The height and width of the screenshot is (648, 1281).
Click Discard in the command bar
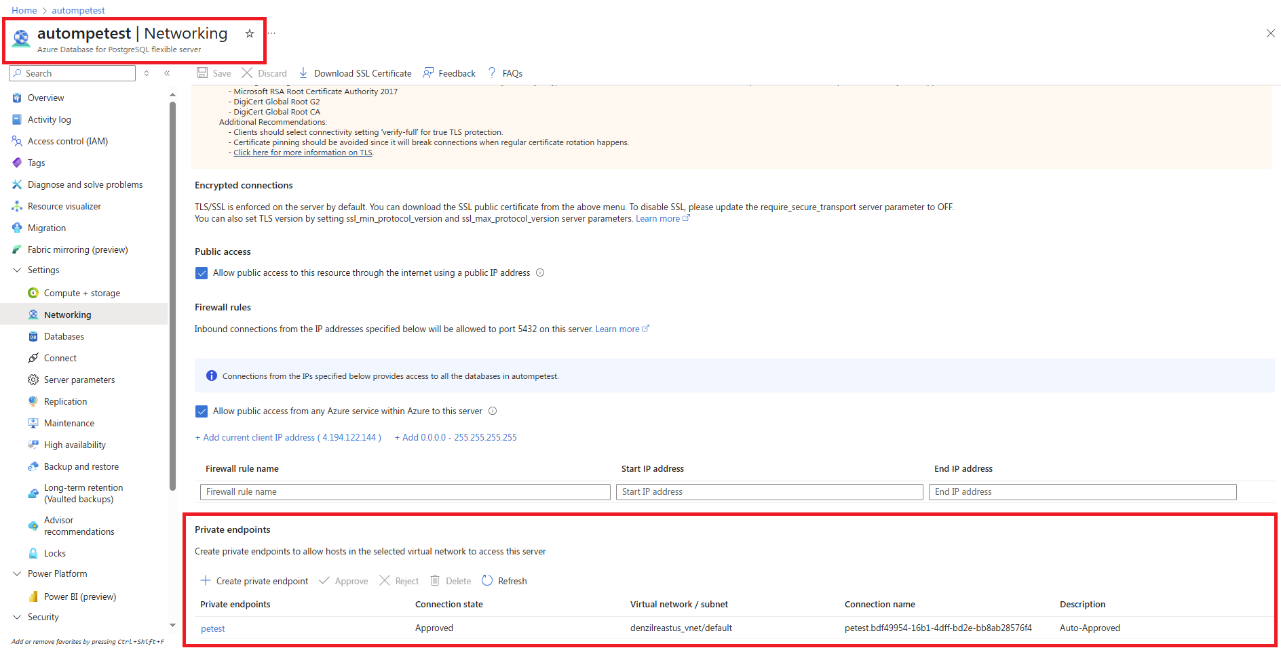(x=265, y=73)
